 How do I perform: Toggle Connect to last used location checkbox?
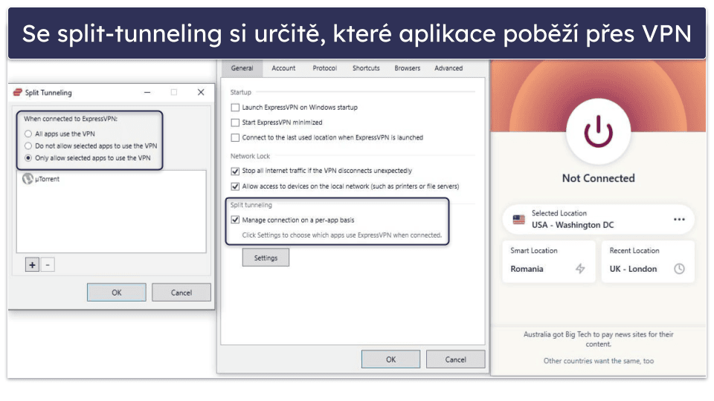235,137
